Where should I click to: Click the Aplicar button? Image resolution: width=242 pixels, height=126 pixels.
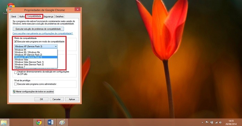72,99
